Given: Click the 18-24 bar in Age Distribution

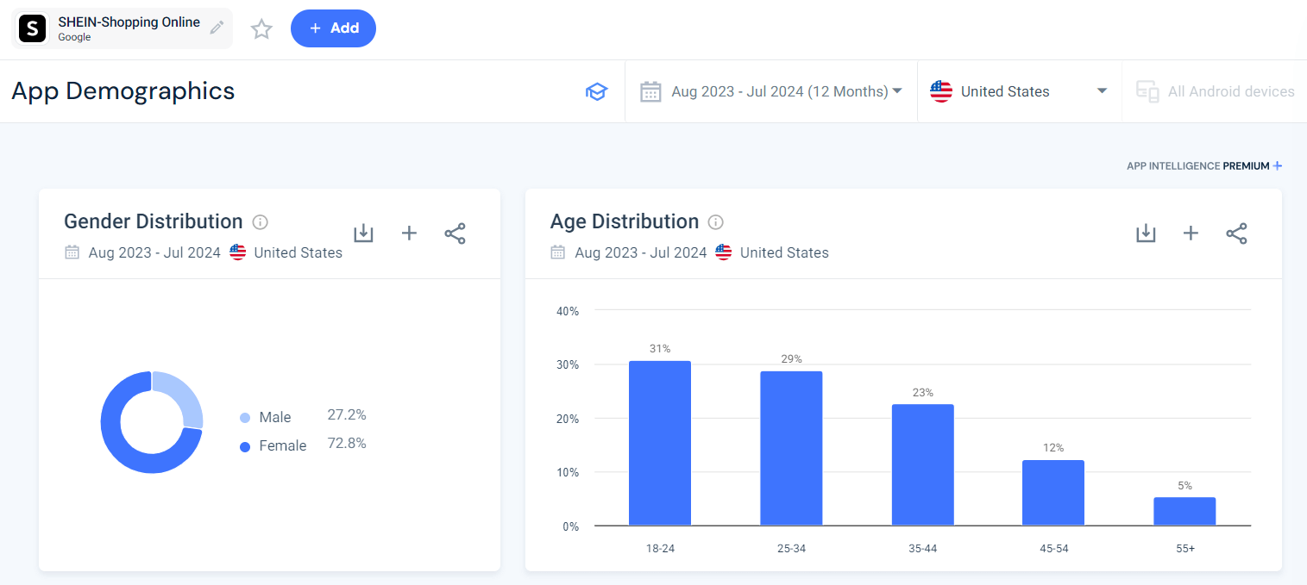Looking at the screenshot, I should coord(660,444).
